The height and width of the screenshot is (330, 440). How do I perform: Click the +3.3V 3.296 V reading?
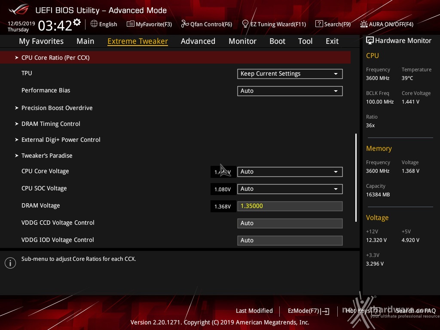(375, 263)
